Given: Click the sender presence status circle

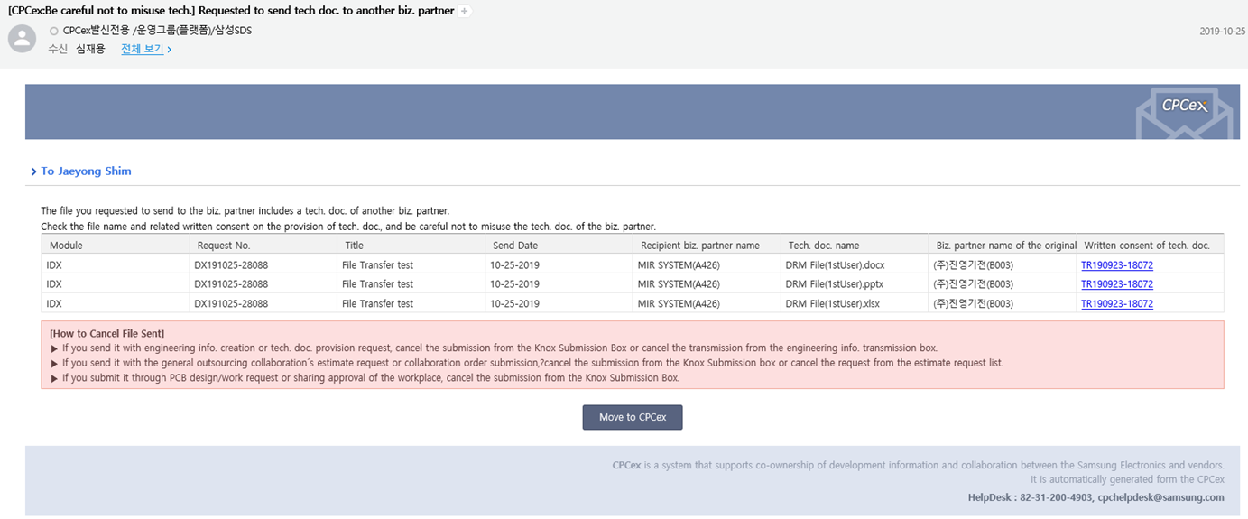Looking at the screenshot, I should tap(54, 31).
